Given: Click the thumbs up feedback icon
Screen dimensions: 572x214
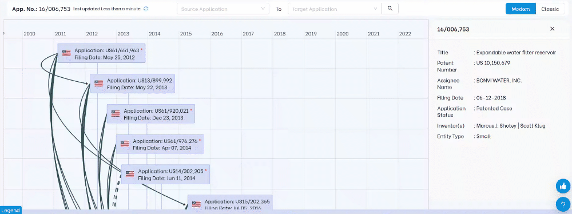Looking at the screenshot, I should coord(563,187).
